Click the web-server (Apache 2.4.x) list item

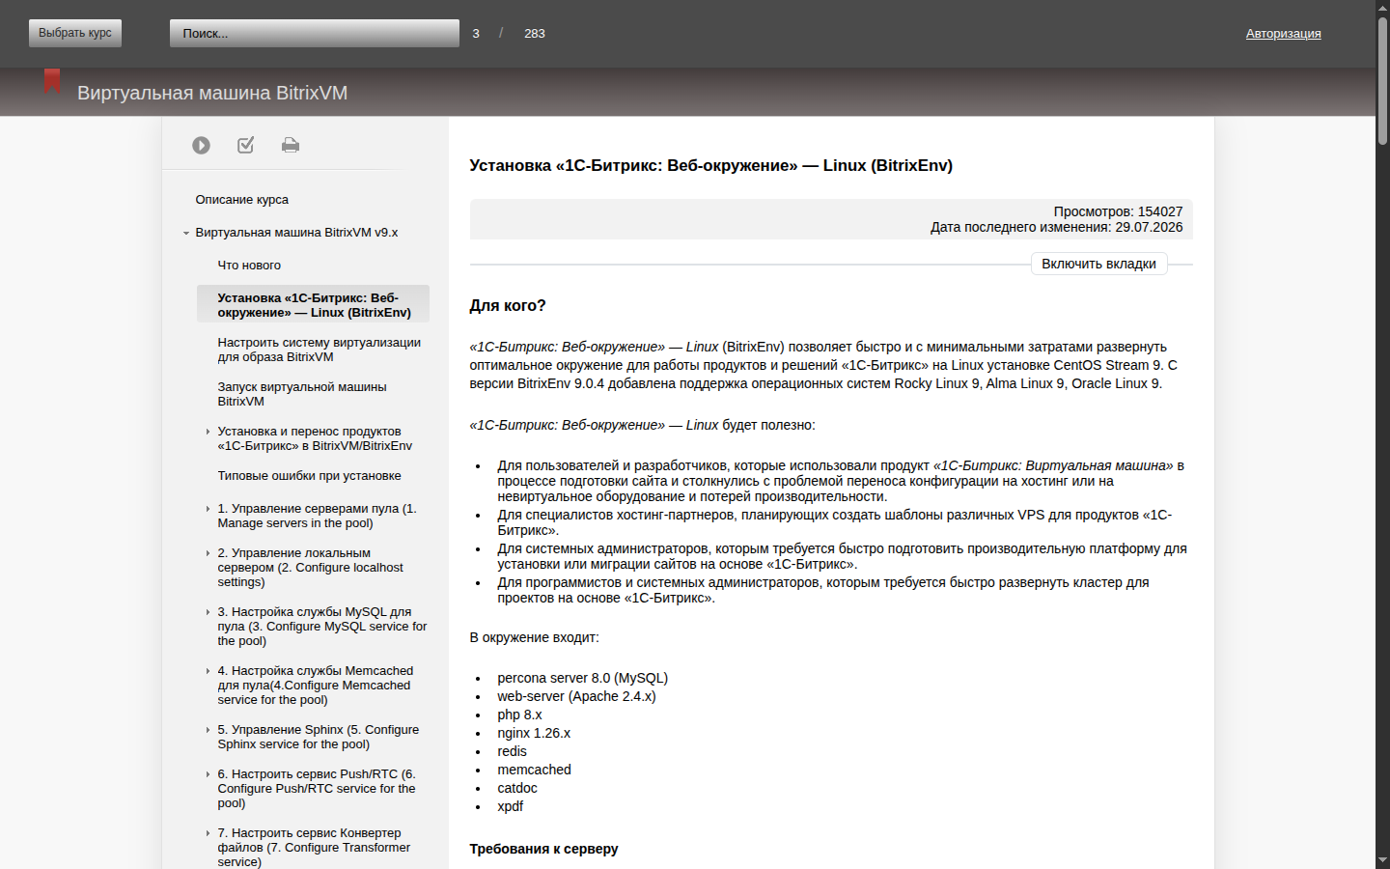(576, 696)
